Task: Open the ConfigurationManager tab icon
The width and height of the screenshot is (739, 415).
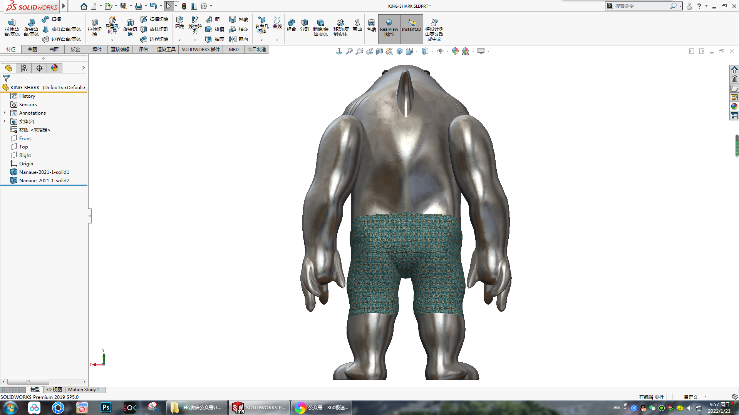Action: [x=24, y=68]
